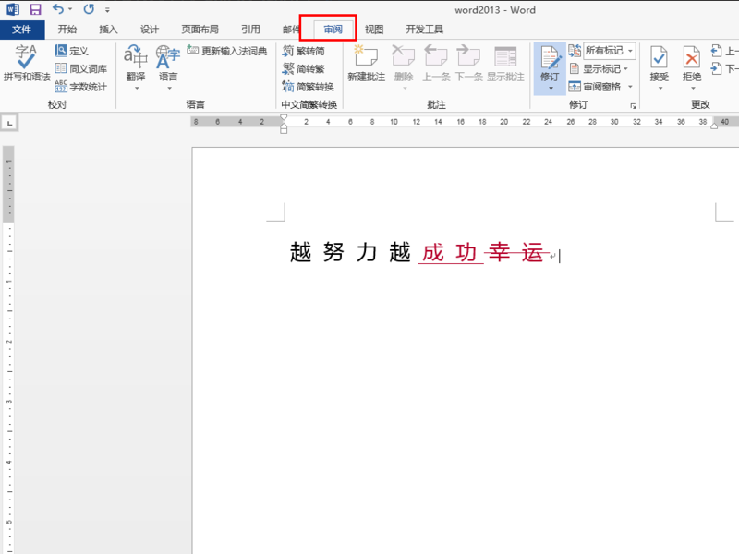Toggle Track Changes (修订) button
Viewport: 739px width, 554px height.
point(550,67)
